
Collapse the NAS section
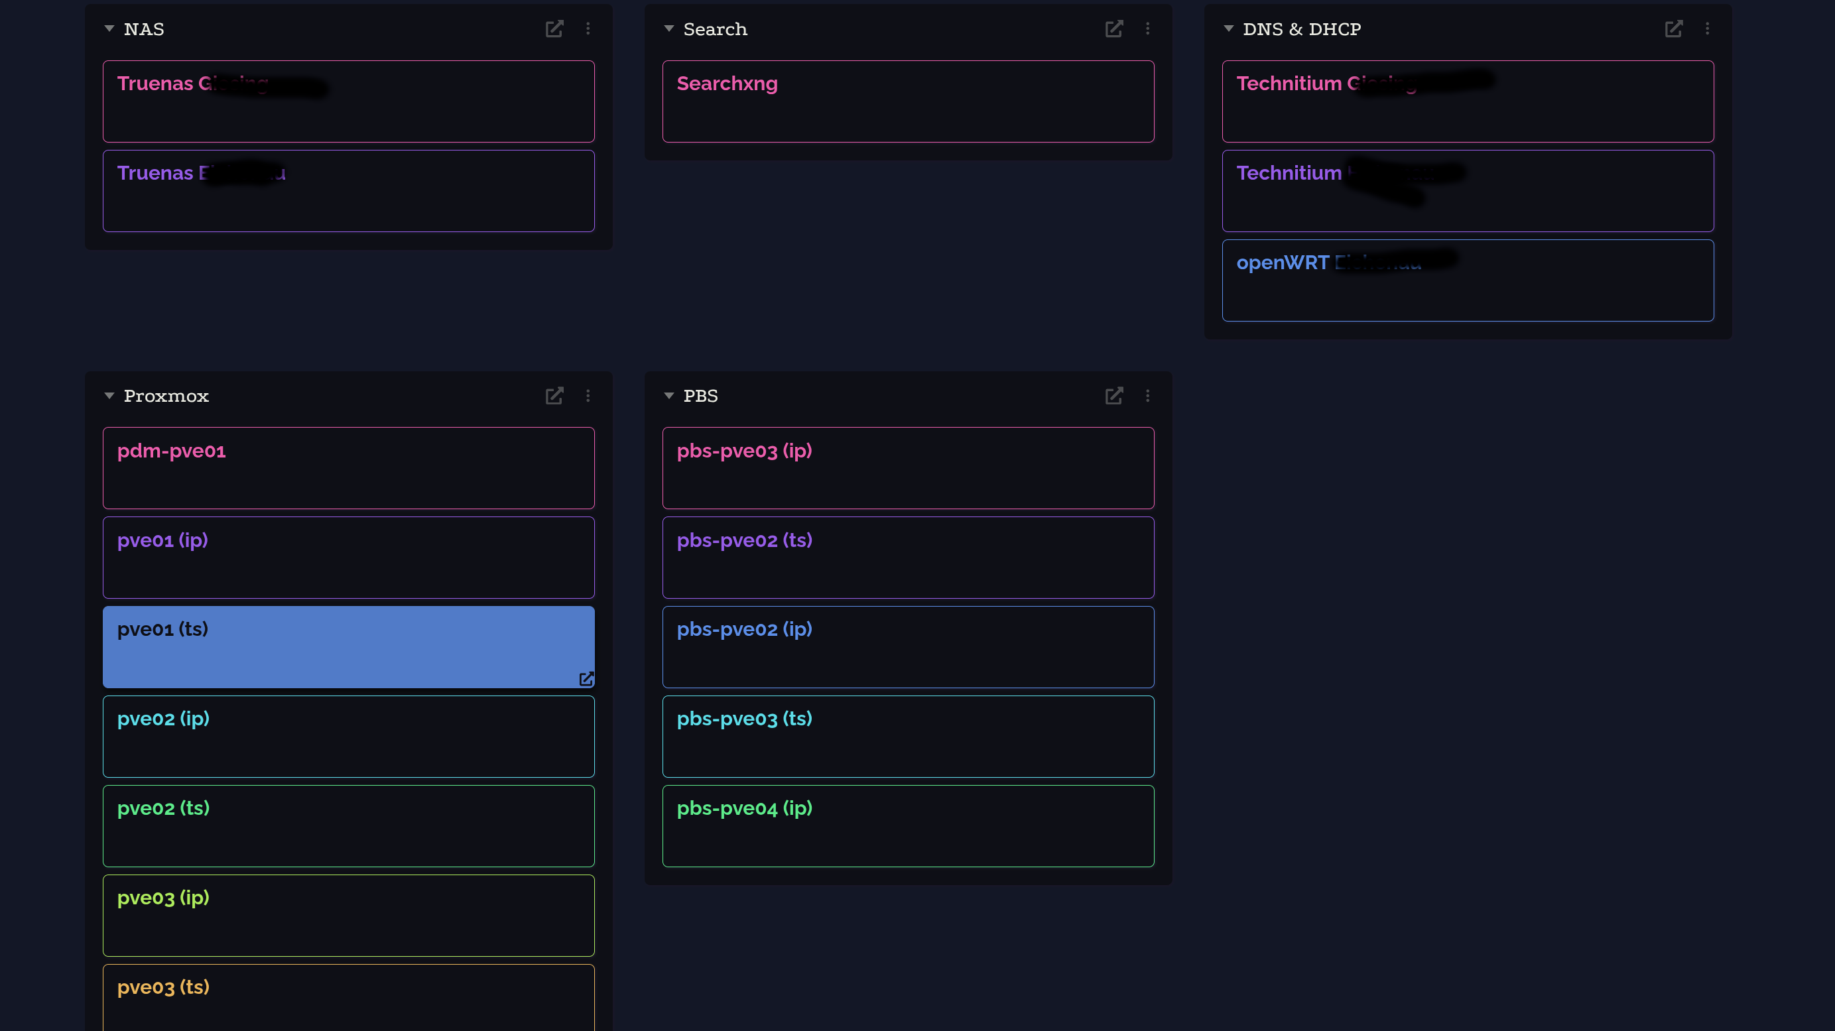[x=109, y=29]
